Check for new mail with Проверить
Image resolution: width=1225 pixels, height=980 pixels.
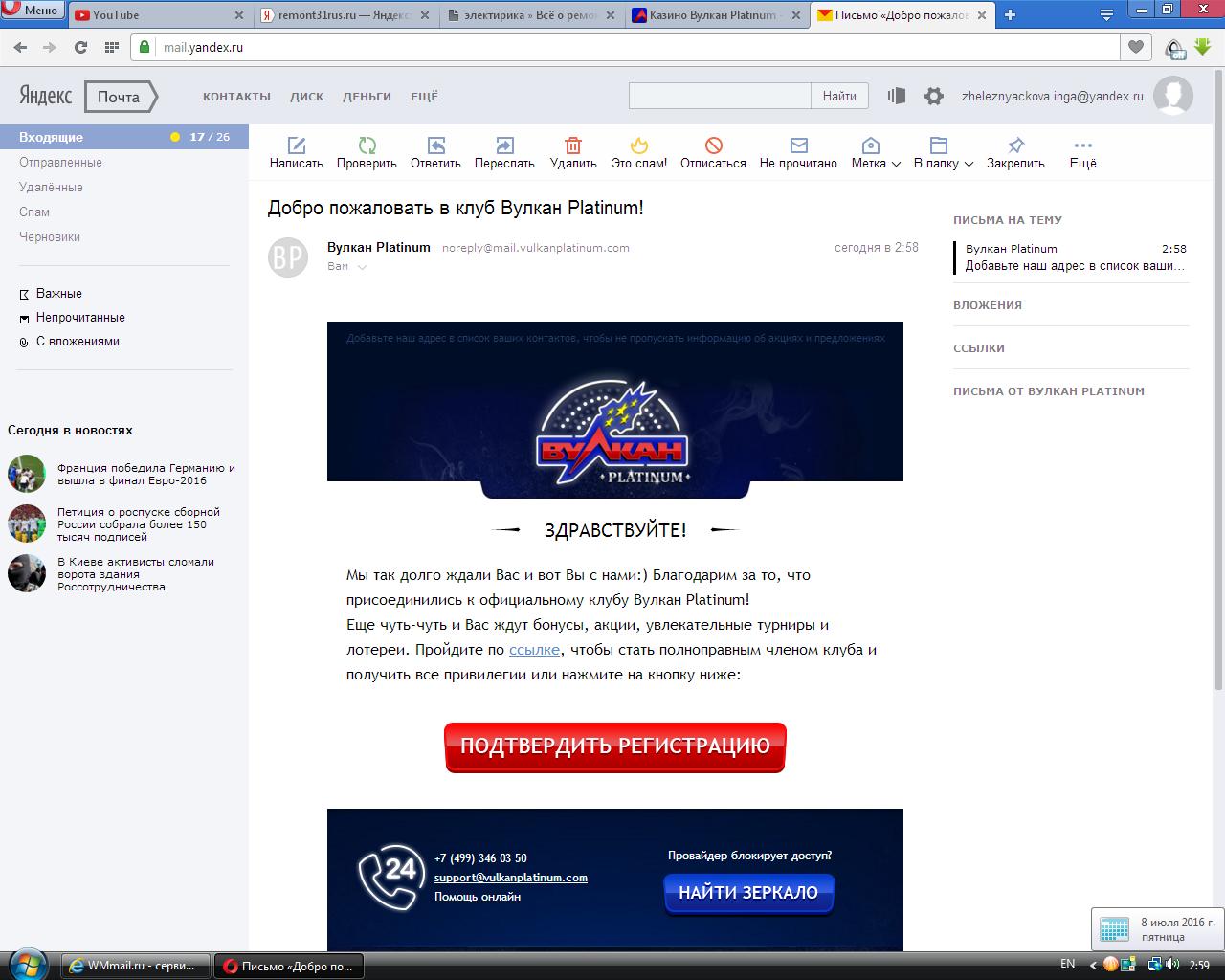pyautogui.click(x=367, y=153)
